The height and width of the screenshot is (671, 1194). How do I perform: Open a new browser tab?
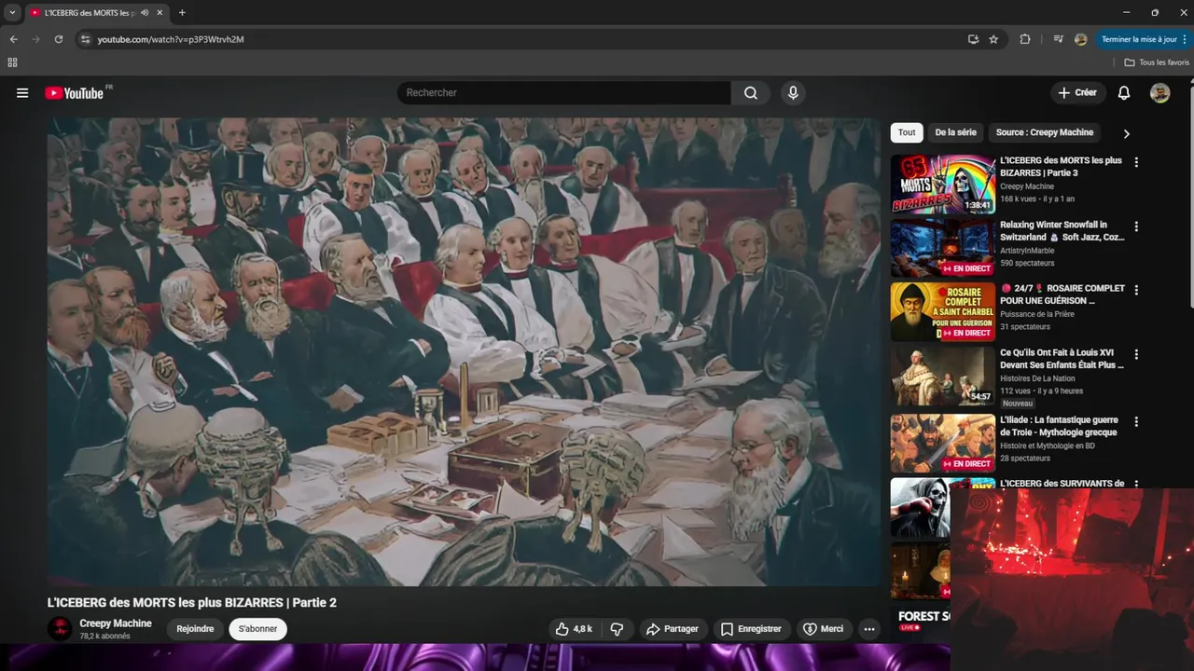coord(182,13)
